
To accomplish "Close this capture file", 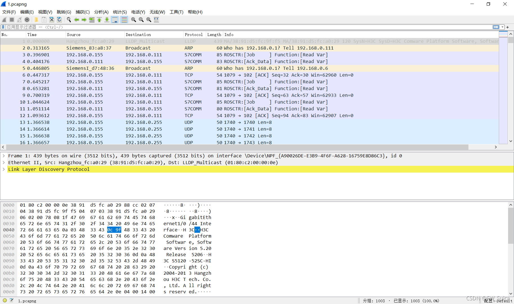I will point(52,20).
